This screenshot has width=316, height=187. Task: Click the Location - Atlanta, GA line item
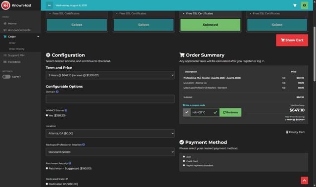(x=195, y=83)
